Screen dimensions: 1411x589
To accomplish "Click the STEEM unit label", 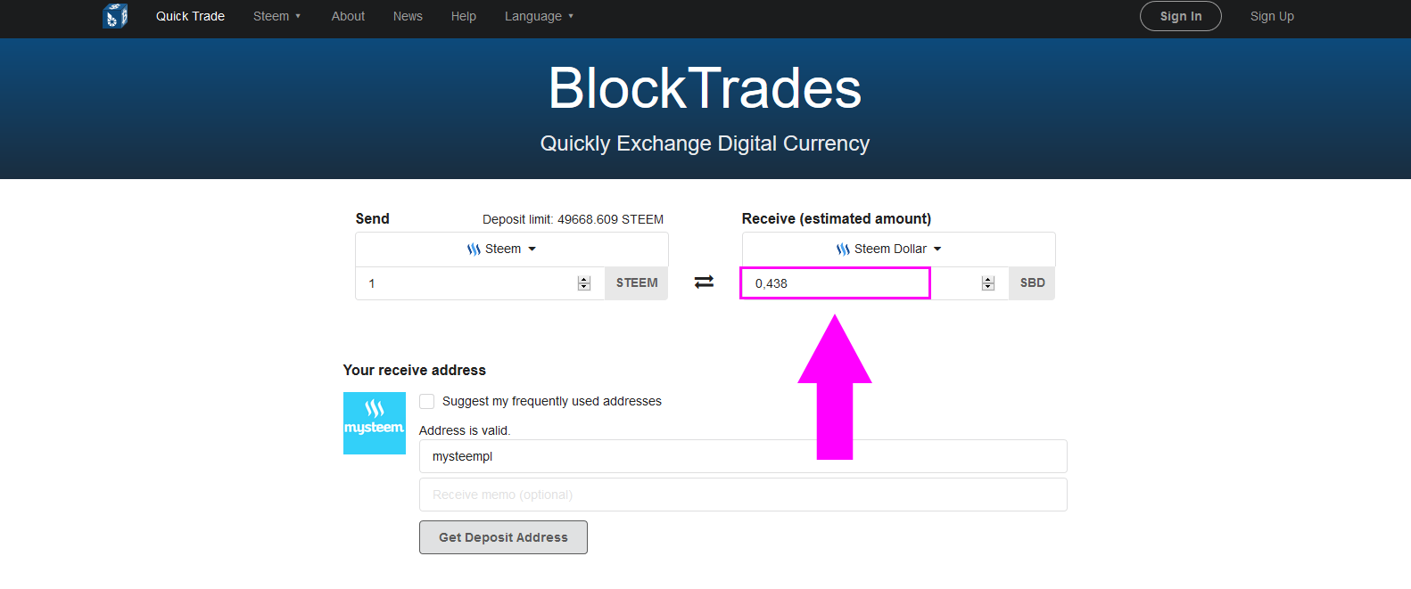I will (637, 283).
